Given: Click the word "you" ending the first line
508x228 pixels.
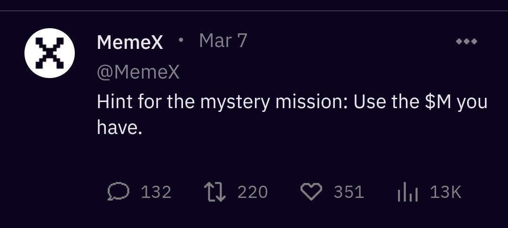Looking at the screenshot, I should pos(472,103).
